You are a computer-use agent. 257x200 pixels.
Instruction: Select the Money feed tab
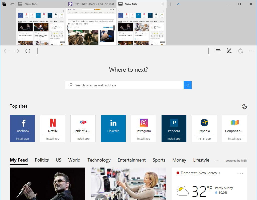click(179, 160)
